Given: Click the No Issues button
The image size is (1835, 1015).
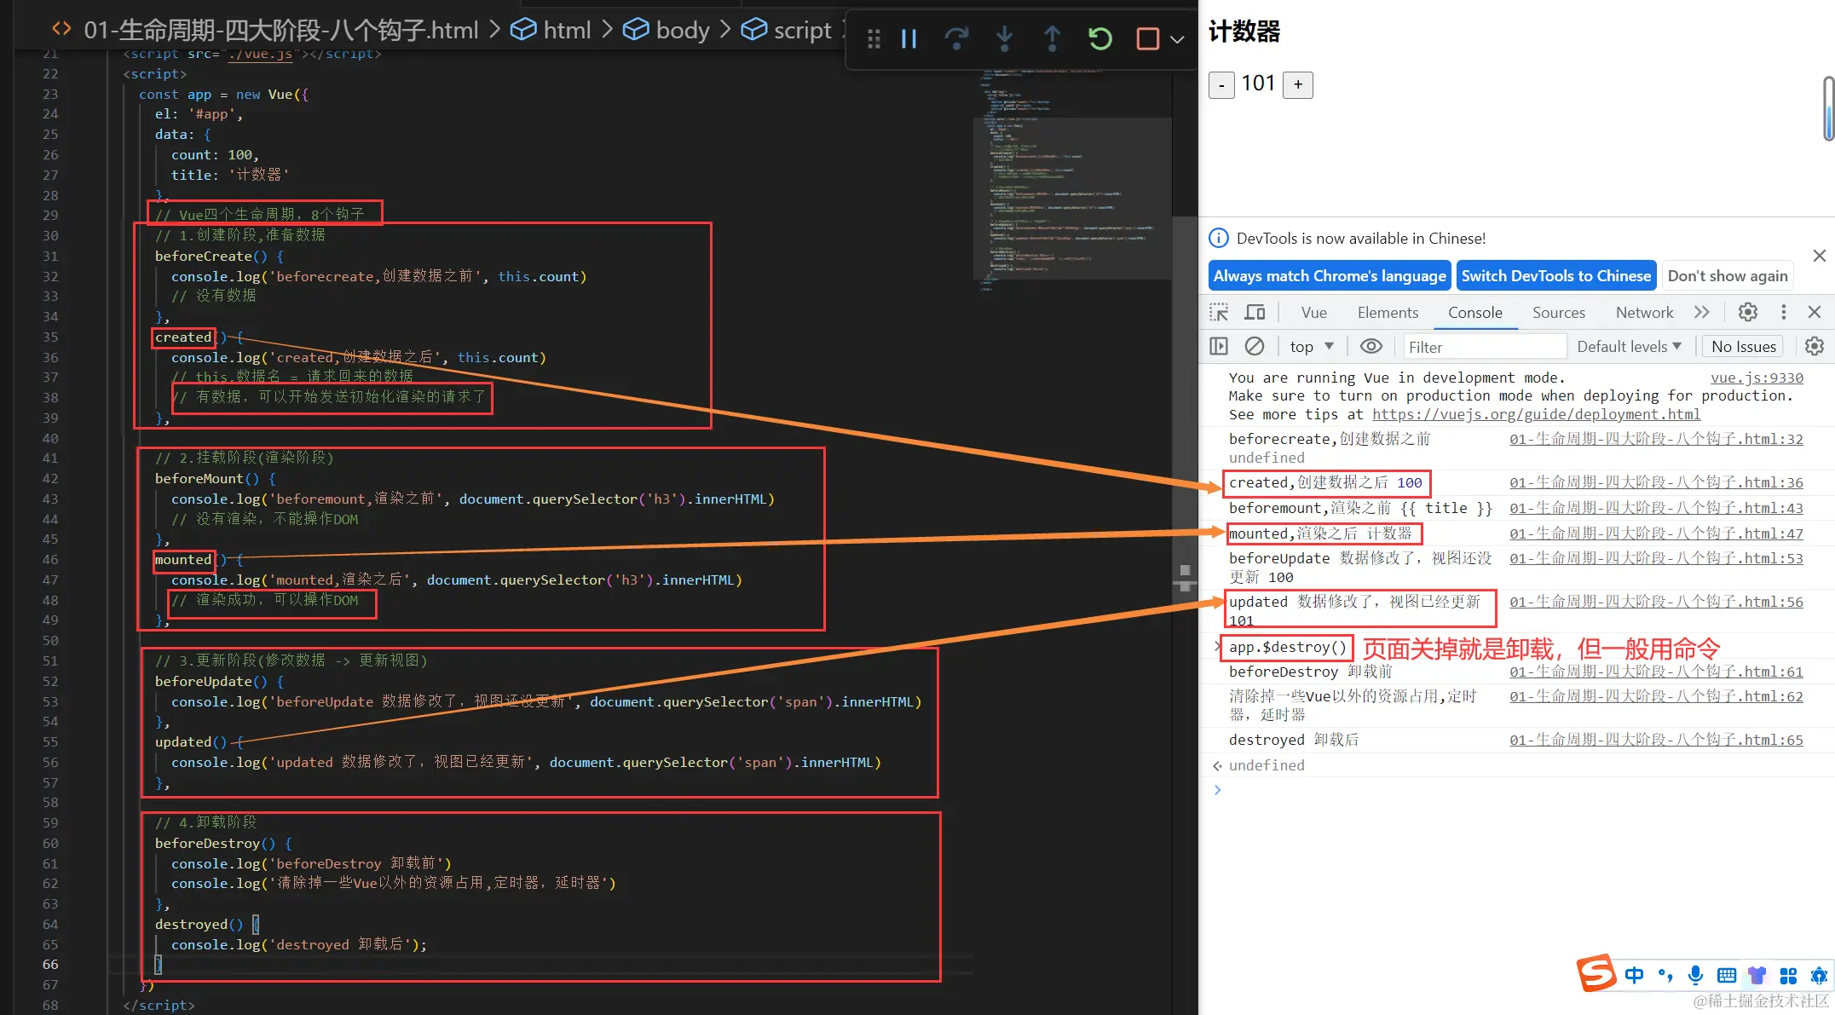Looking at the screenshot, I should click(x=1743, y=346).
